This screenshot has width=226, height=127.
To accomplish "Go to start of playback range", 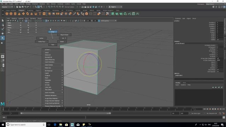I will tap(204, 109).
